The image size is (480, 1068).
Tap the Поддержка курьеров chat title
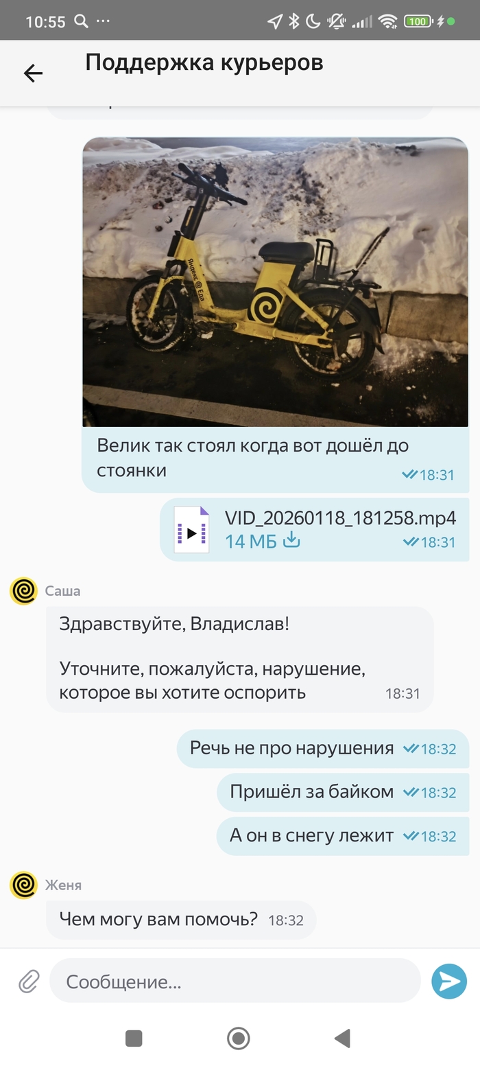click(x=204, y=62)
